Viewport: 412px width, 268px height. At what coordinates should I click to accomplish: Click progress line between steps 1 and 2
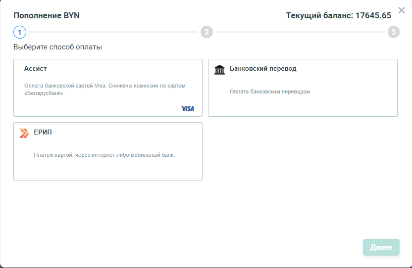[x=113, y=32]
